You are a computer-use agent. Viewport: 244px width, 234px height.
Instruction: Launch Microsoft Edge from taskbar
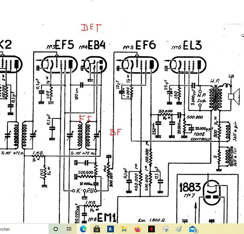(83, 229)
